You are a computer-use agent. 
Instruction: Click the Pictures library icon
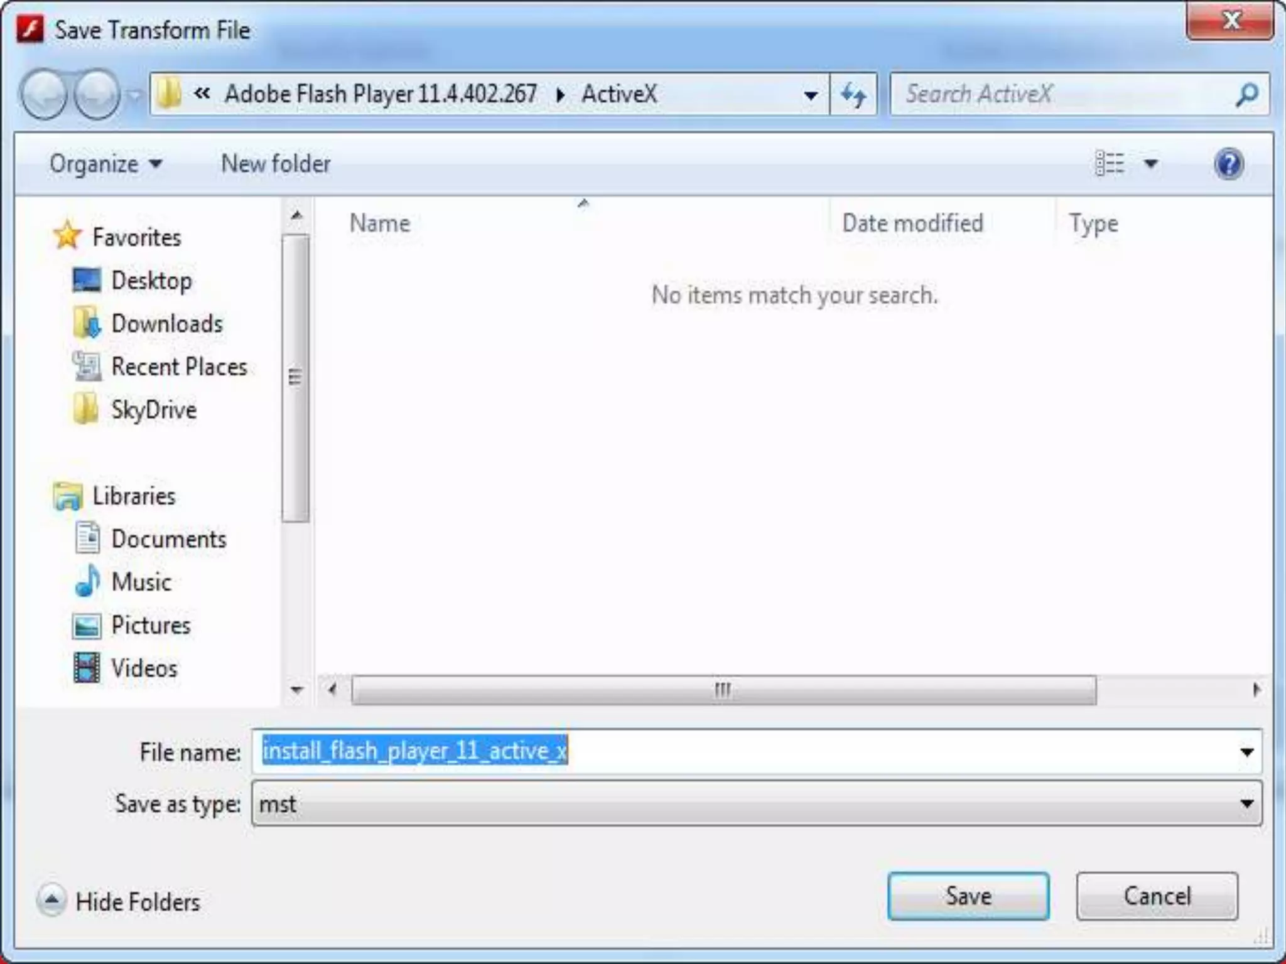87,626
